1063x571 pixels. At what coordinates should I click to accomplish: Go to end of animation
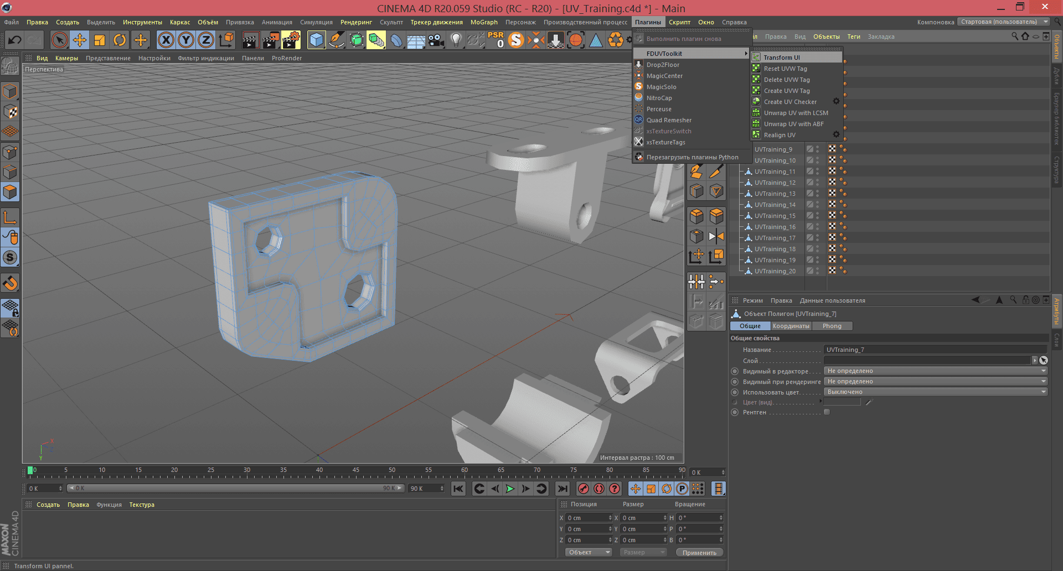(562, 489)
